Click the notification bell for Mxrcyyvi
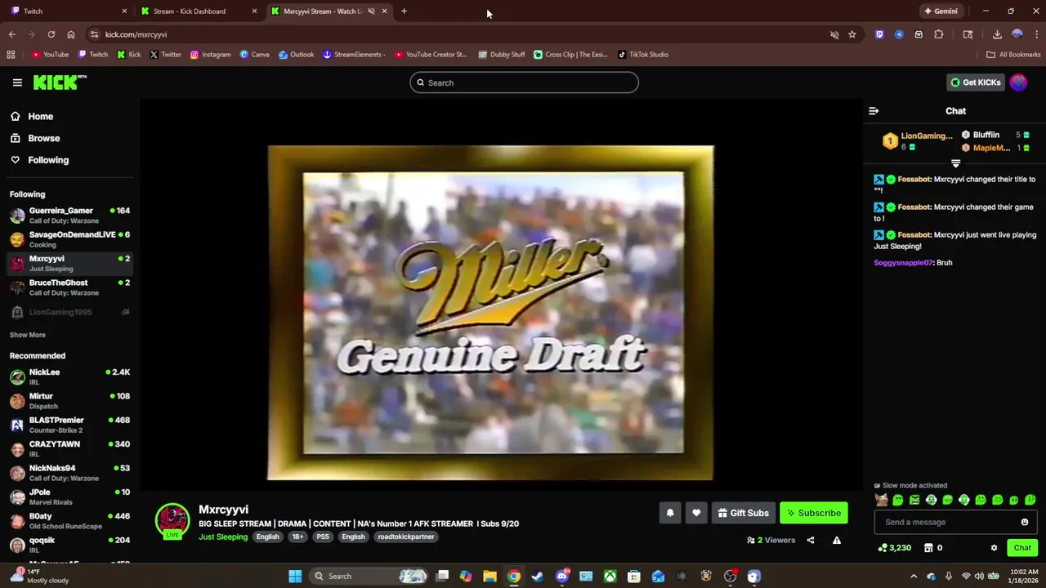Image resolution: width=1046 pixels, height=588 pixels. coord(670,513)
